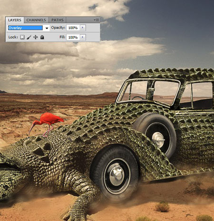Switch to the Channels tab
The width and height of the screenshot is (214, 221).
(36, 20)
